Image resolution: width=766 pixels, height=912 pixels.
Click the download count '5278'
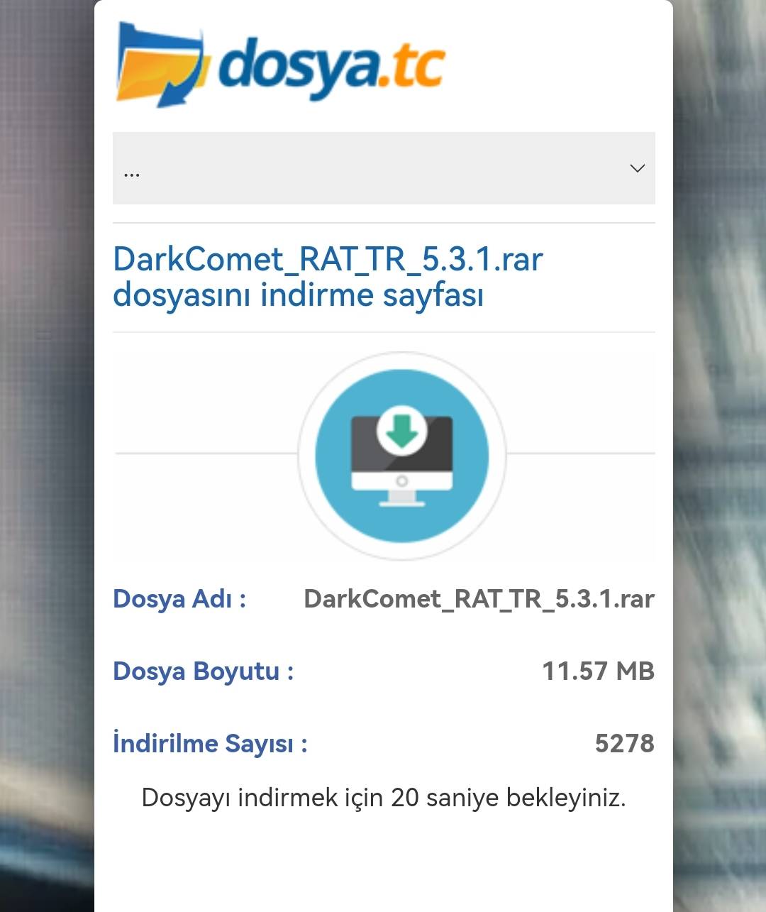[624, 744]
